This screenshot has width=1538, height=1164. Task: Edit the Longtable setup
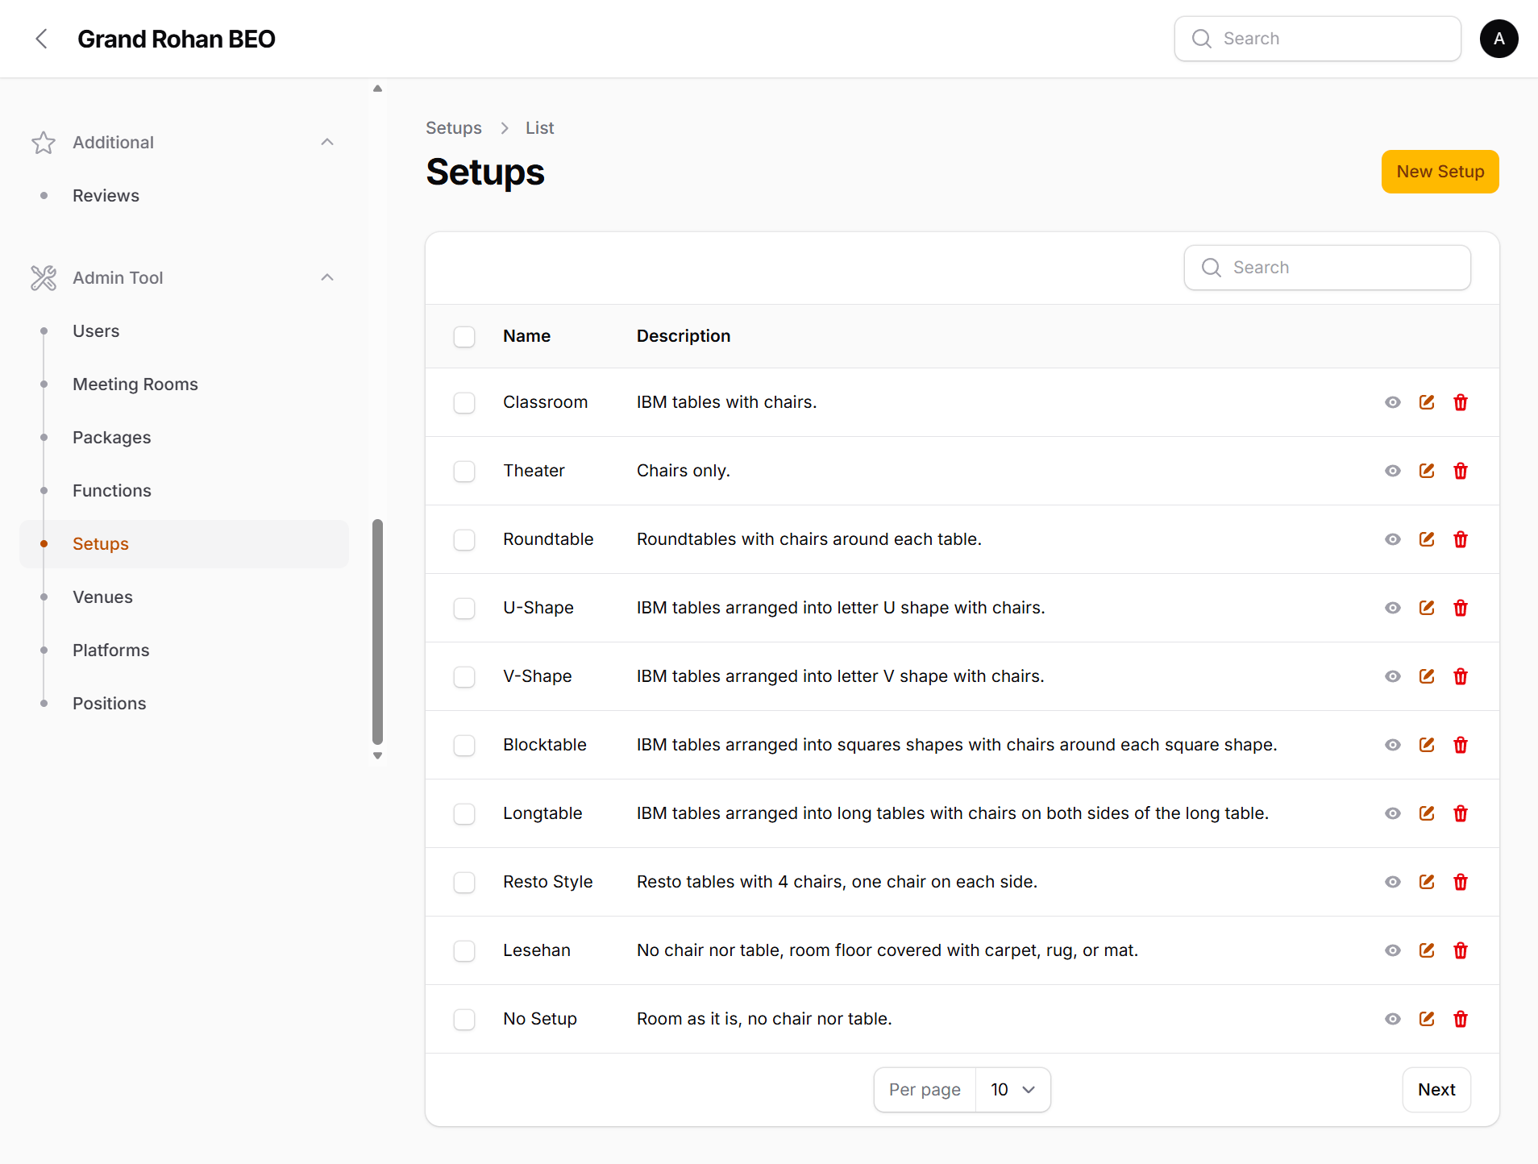[x=1427, y=813]
